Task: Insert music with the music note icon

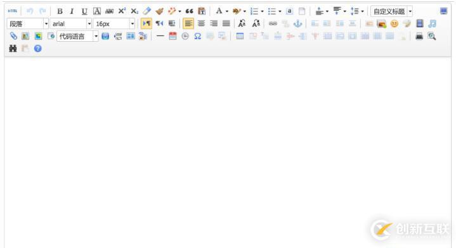Action: pyautogui.click(x=432, y=23)
